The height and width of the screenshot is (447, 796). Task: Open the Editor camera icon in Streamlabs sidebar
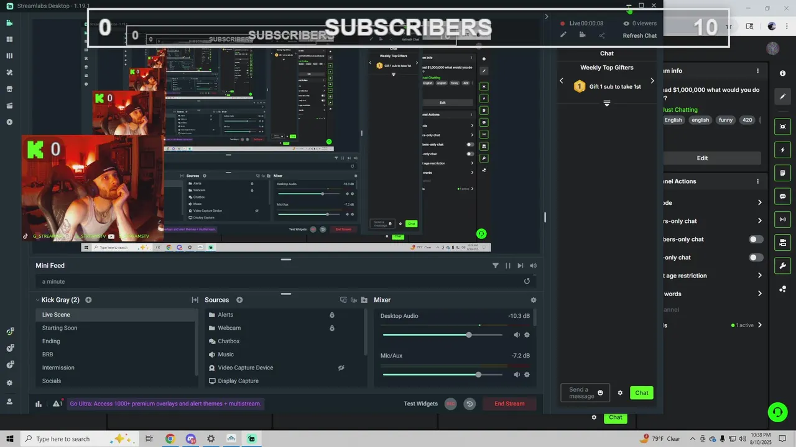click(9, 23)
